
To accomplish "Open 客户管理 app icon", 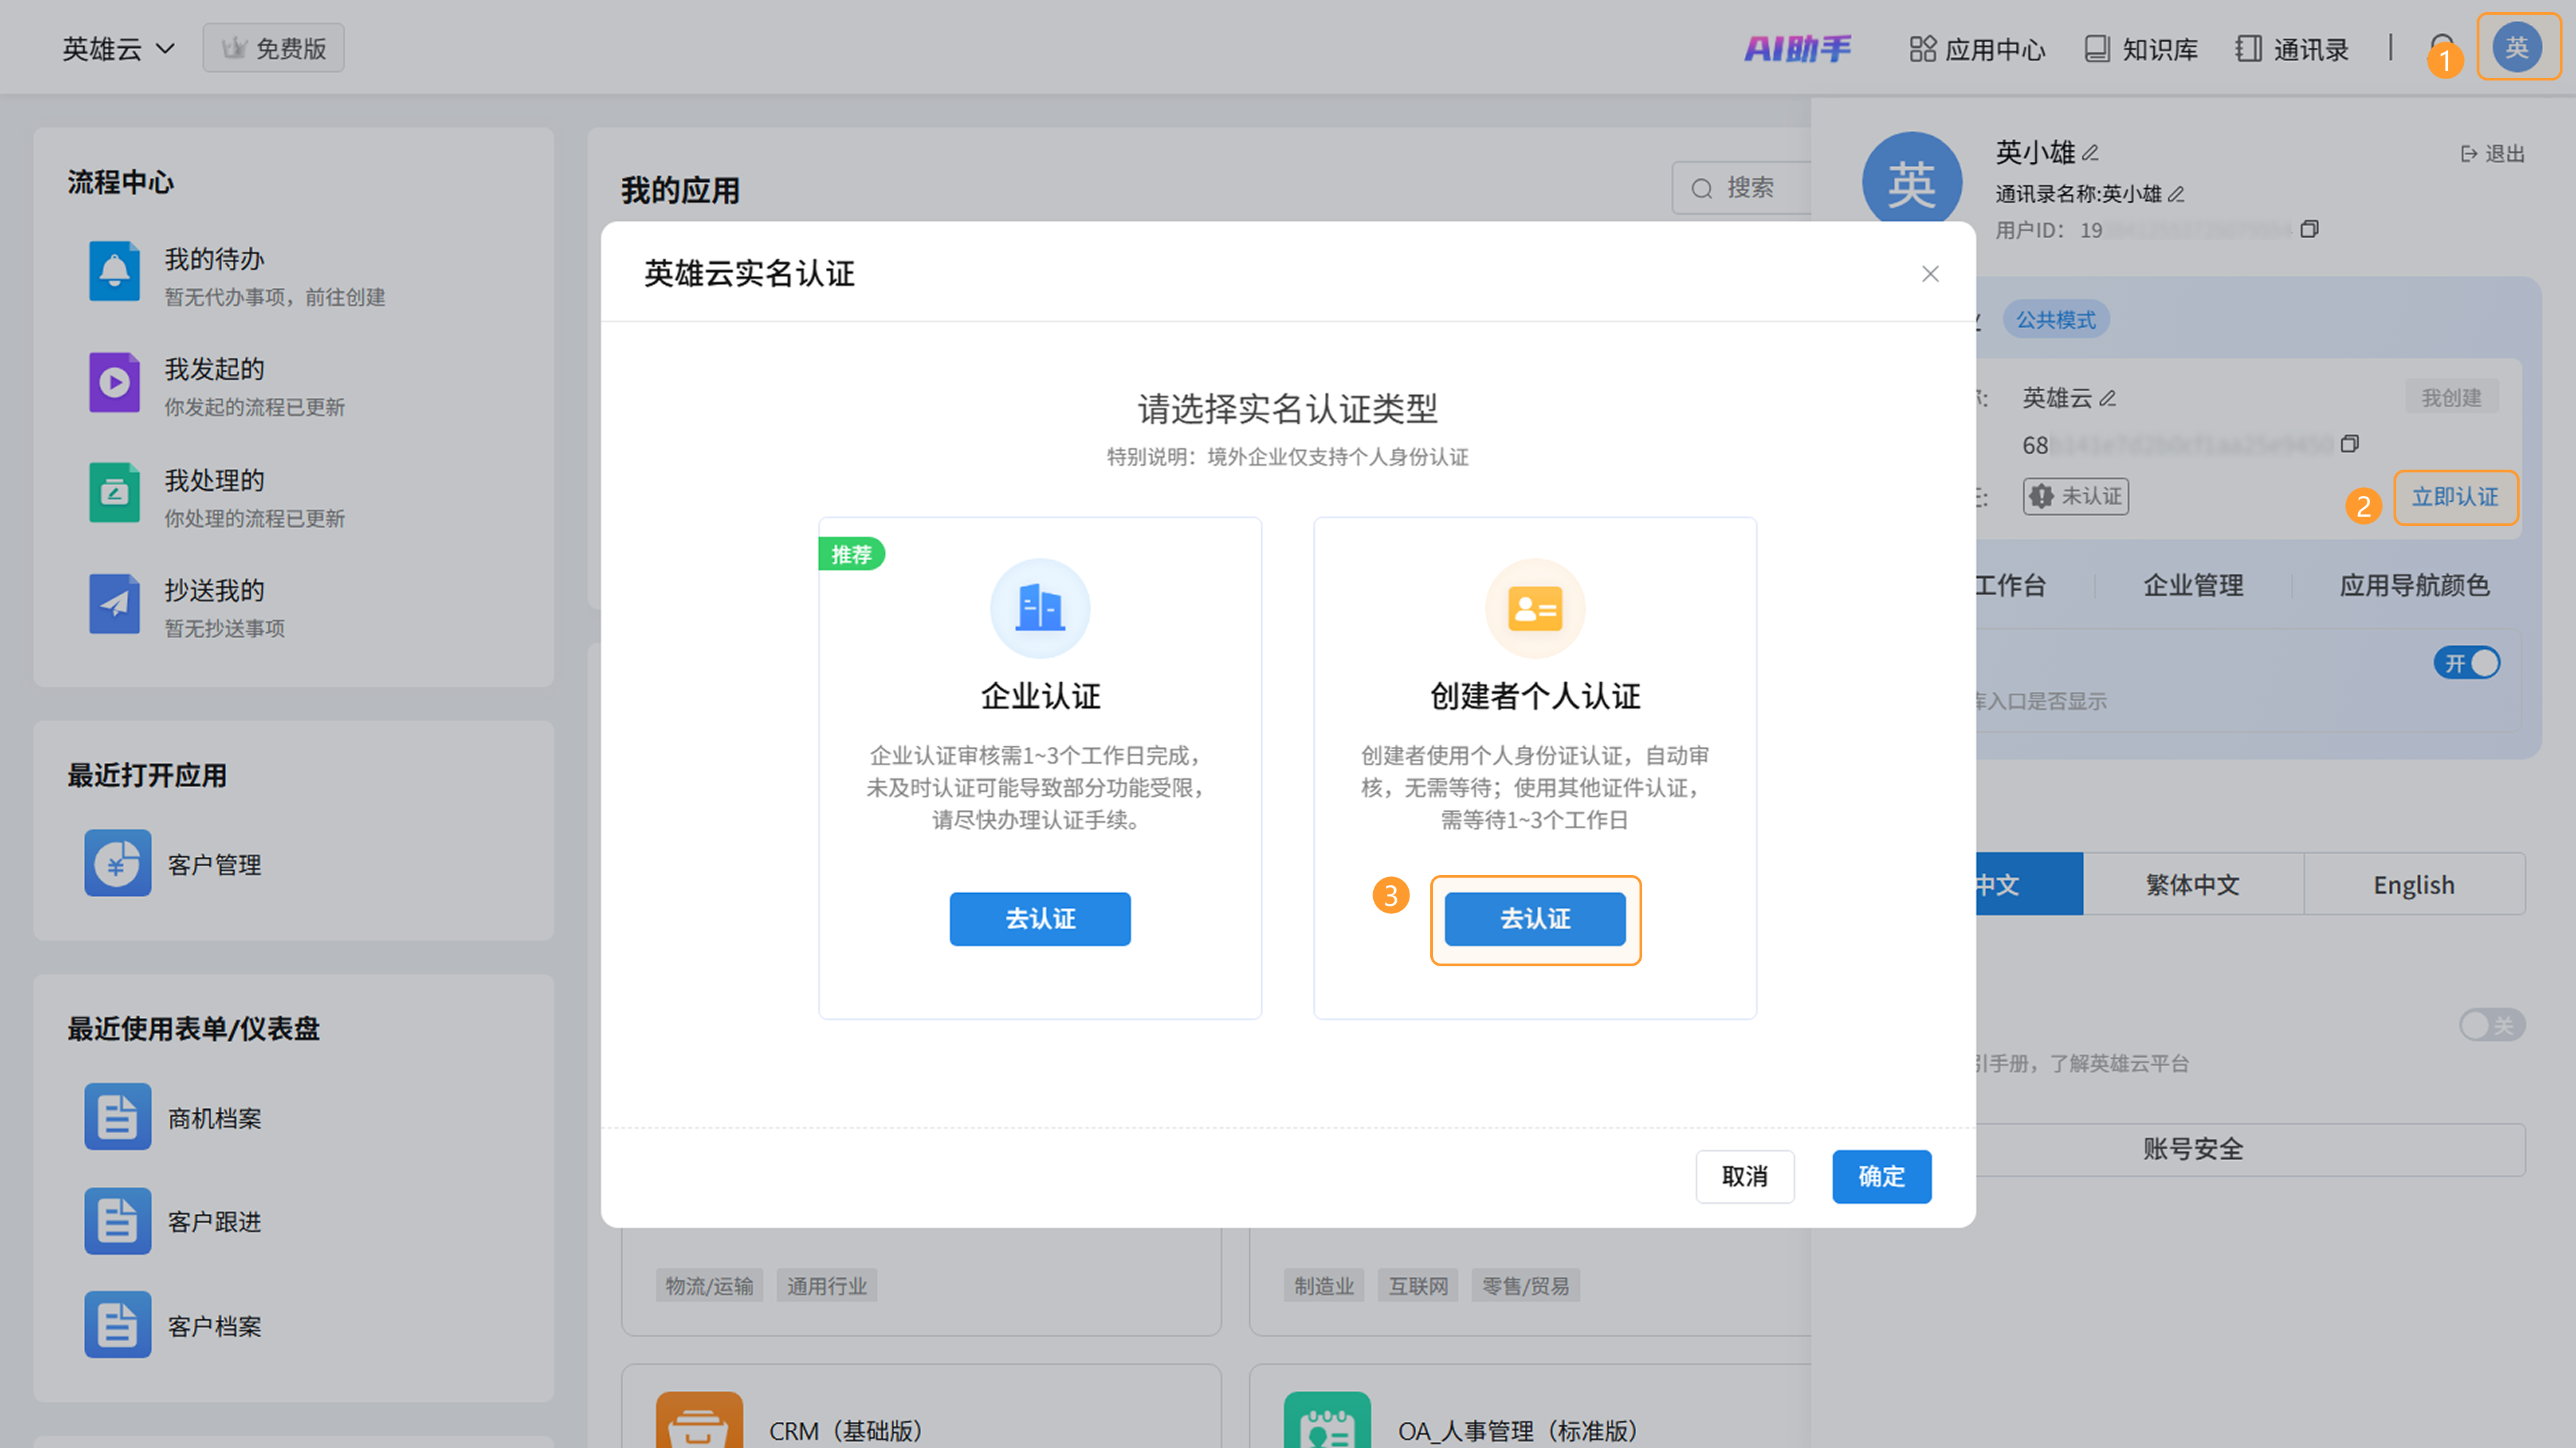I will point(117,863).
